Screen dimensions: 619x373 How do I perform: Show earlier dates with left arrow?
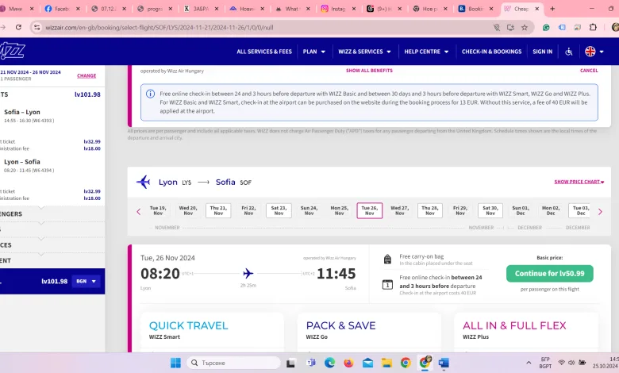[x=139, y=212]
